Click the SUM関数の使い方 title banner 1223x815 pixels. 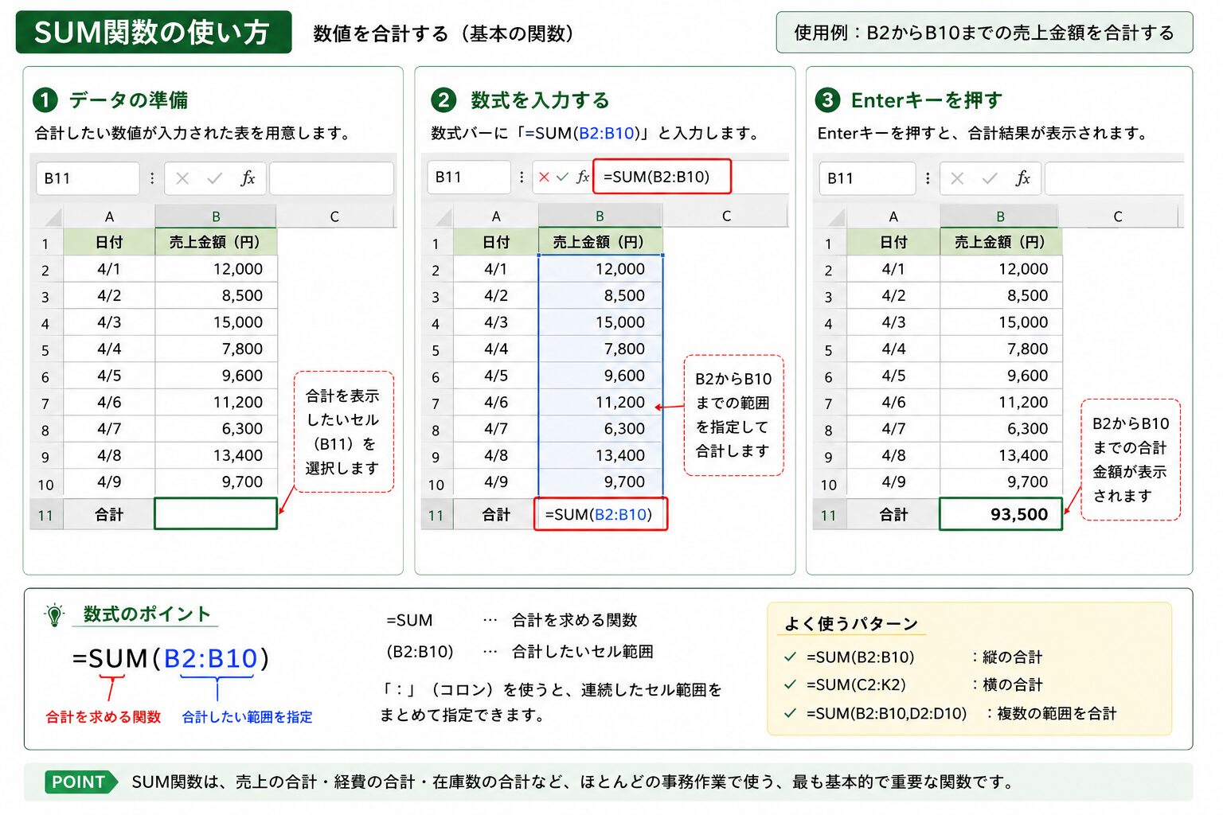click(x=154, y=33)
